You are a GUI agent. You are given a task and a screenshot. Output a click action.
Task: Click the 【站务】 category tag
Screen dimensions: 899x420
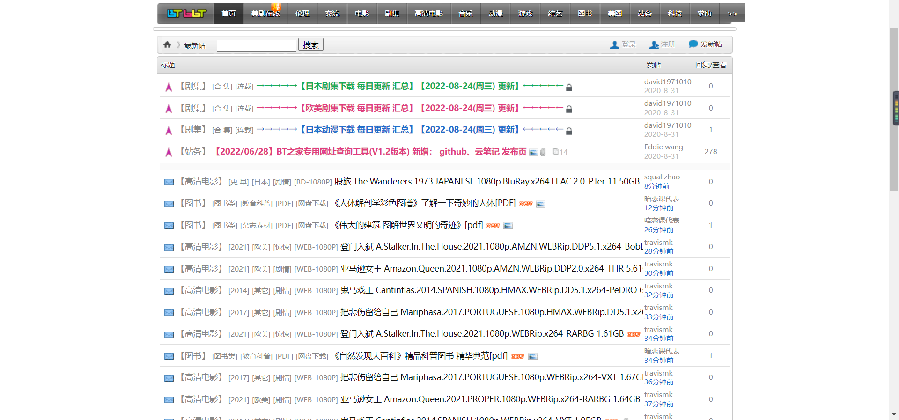tap(193, 152)
